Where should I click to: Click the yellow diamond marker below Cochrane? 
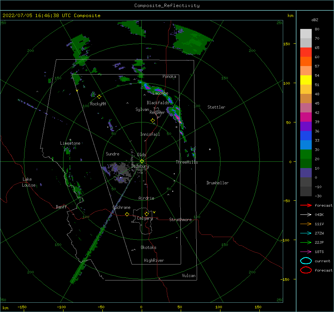click(x=127, y=214)
